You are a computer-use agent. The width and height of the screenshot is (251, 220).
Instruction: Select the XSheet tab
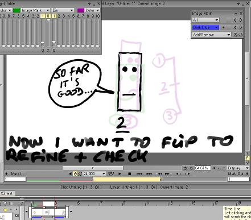click(x=7, y=193)
